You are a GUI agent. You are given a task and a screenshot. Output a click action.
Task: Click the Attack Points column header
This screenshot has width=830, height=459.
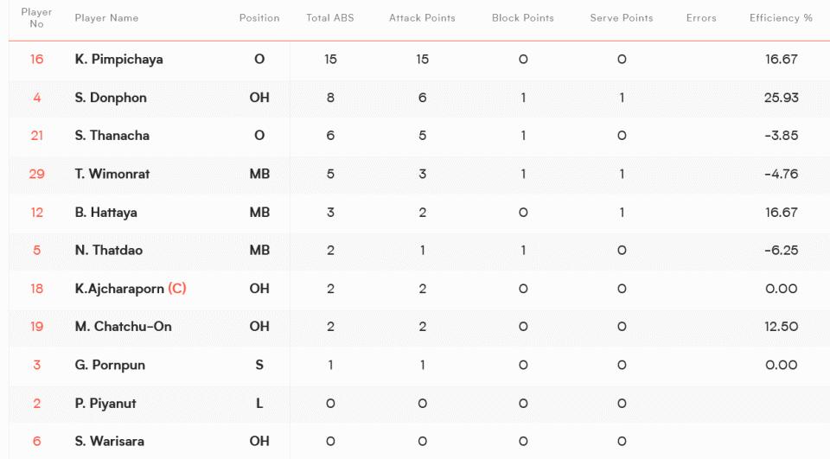pyautogui.click(x=422, y=18)
